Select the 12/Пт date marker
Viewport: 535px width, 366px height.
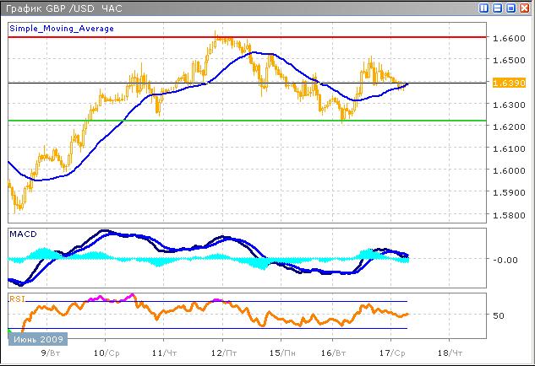(x=222, y=353)
